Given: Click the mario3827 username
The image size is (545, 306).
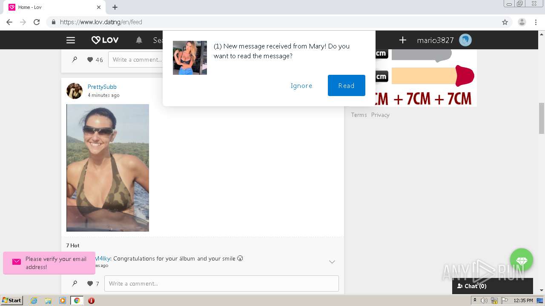Looking at the screenshot, I should pos(435,40).
